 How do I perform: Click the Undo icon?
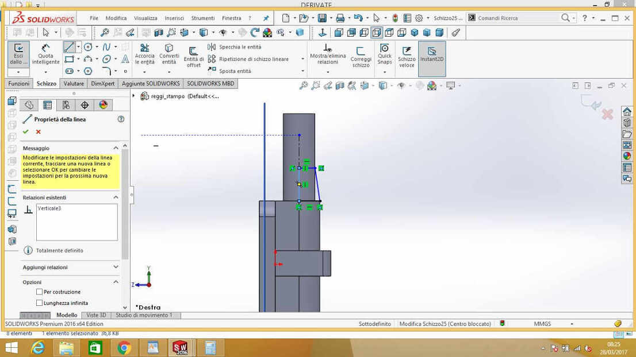tap(358, 18)
